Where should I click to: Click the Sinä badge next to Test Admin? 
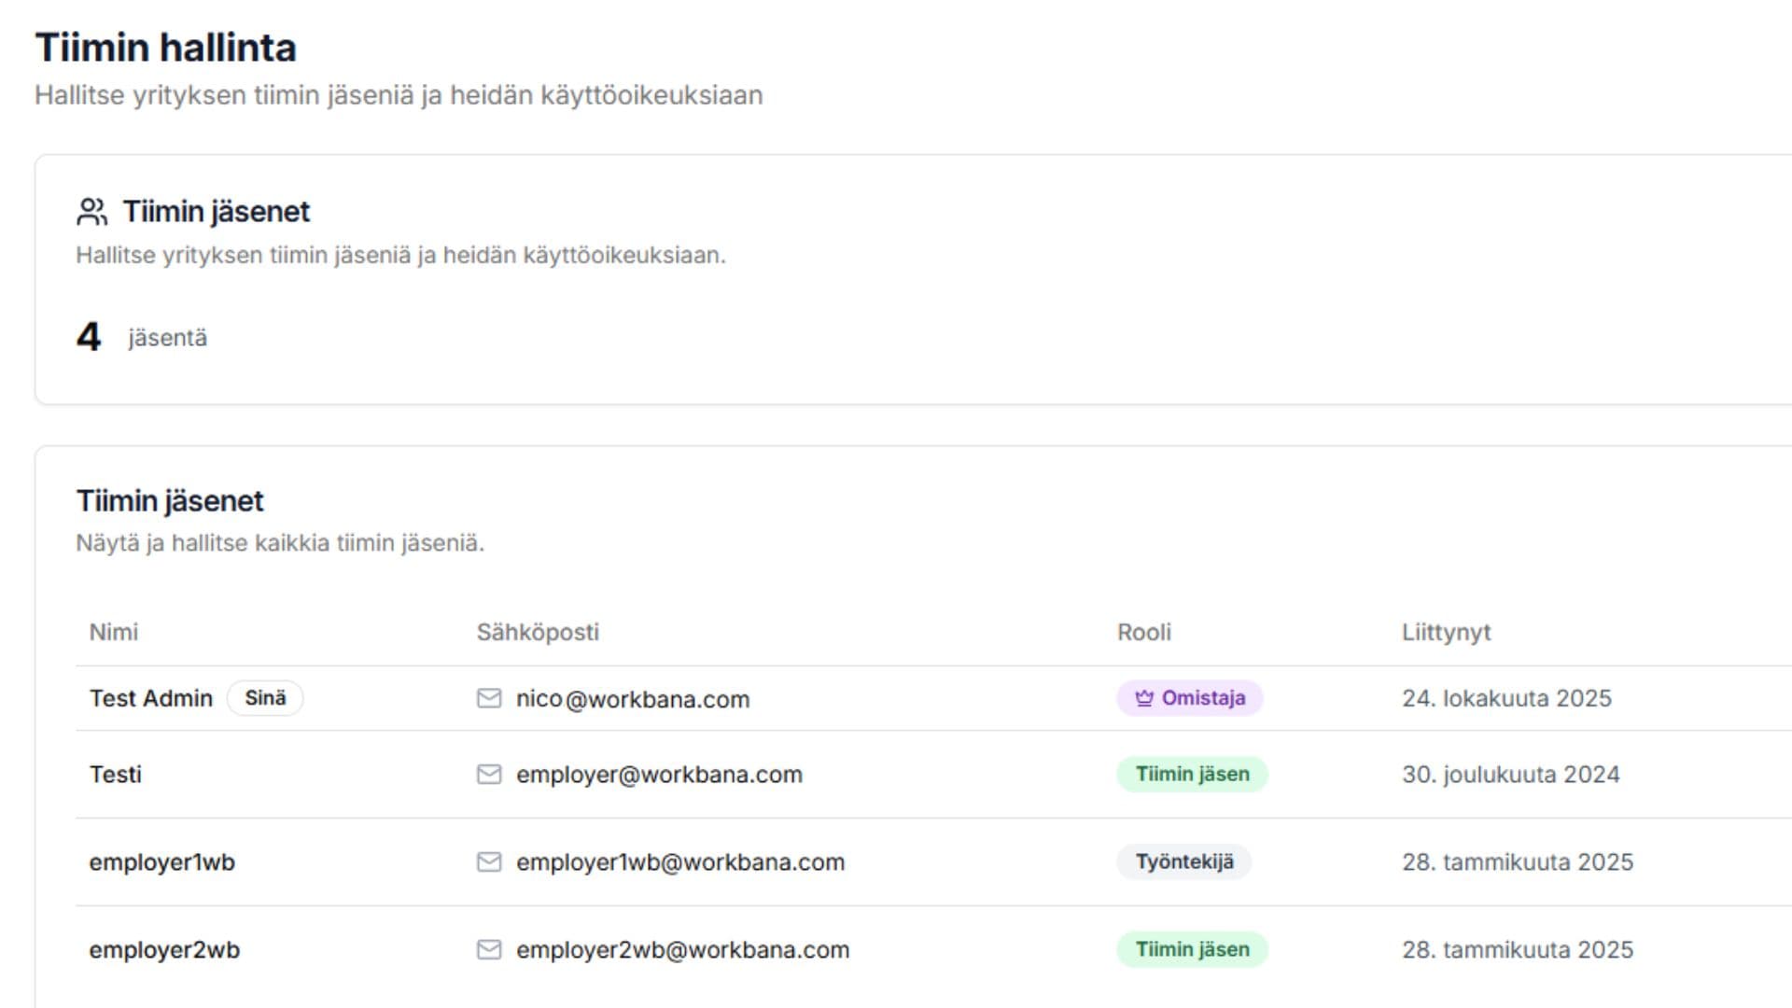click(265, 698)
